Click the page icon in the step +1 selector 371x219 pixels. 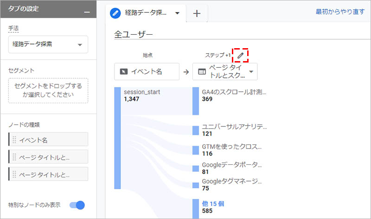201,72
